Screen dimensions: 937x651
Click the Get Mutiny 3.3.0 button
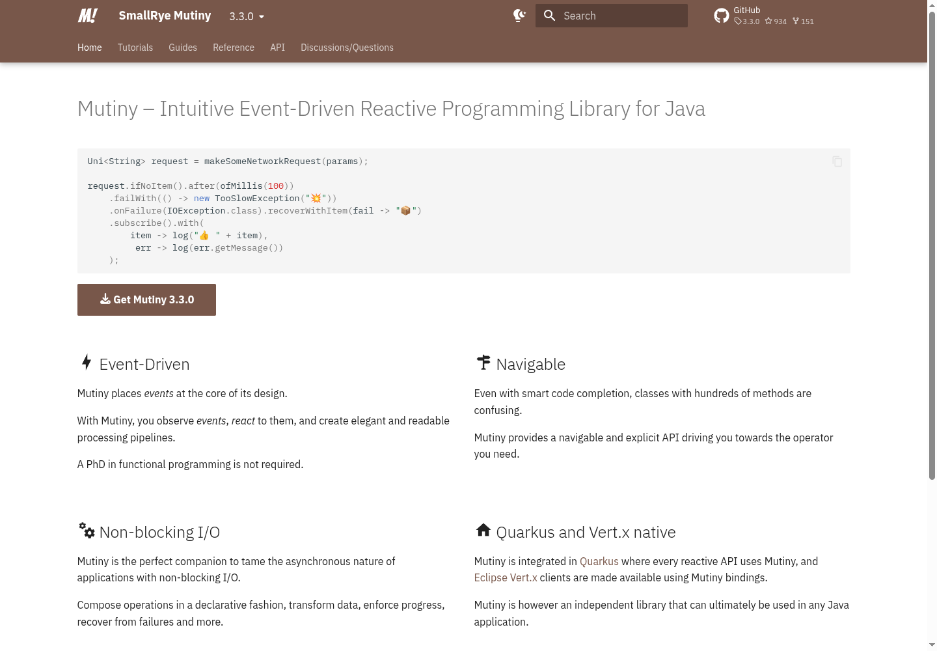pos(146,299)
